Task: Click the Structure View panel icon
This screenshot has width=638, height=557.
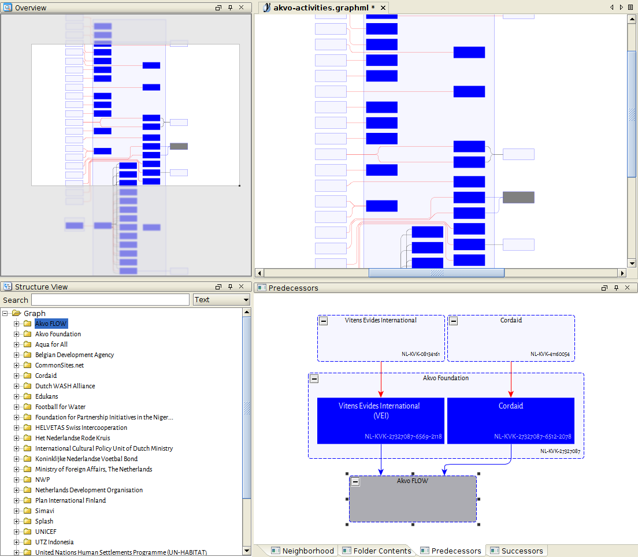Action: pos(8,287)
